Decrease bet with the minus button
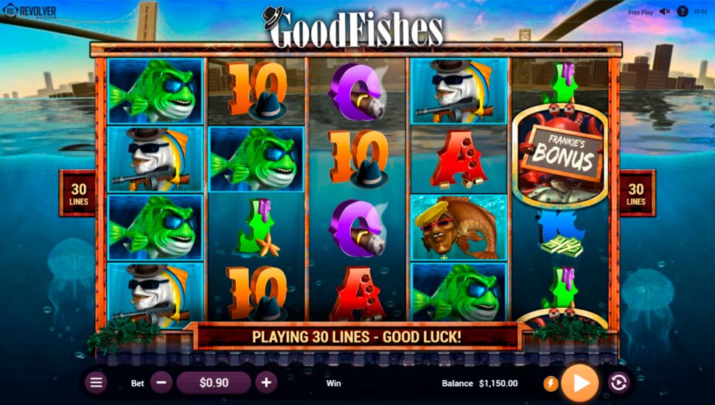The height and width of the screenshot is (405, 715). click(161, 383)
